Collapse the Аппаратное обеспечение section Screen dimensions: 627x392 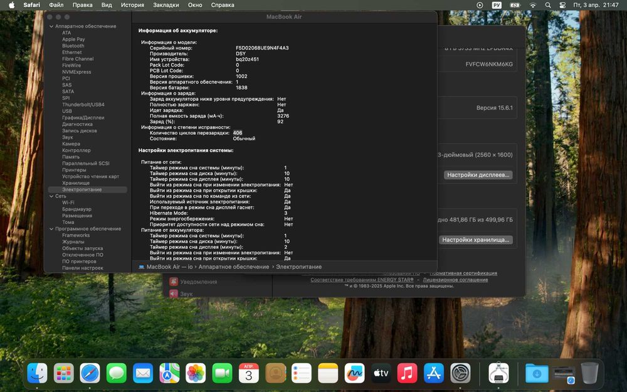coord(51,26)
